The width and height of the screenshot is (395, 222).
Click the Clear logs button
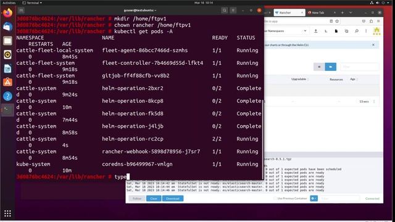154,199
